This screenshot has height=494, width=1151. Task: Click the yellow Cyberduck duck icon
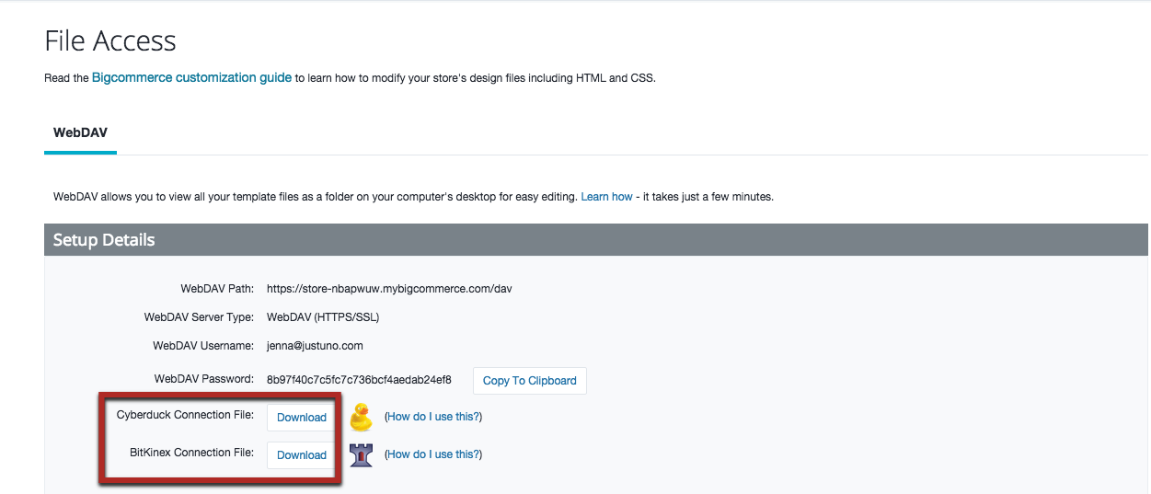tap(361, 417)
